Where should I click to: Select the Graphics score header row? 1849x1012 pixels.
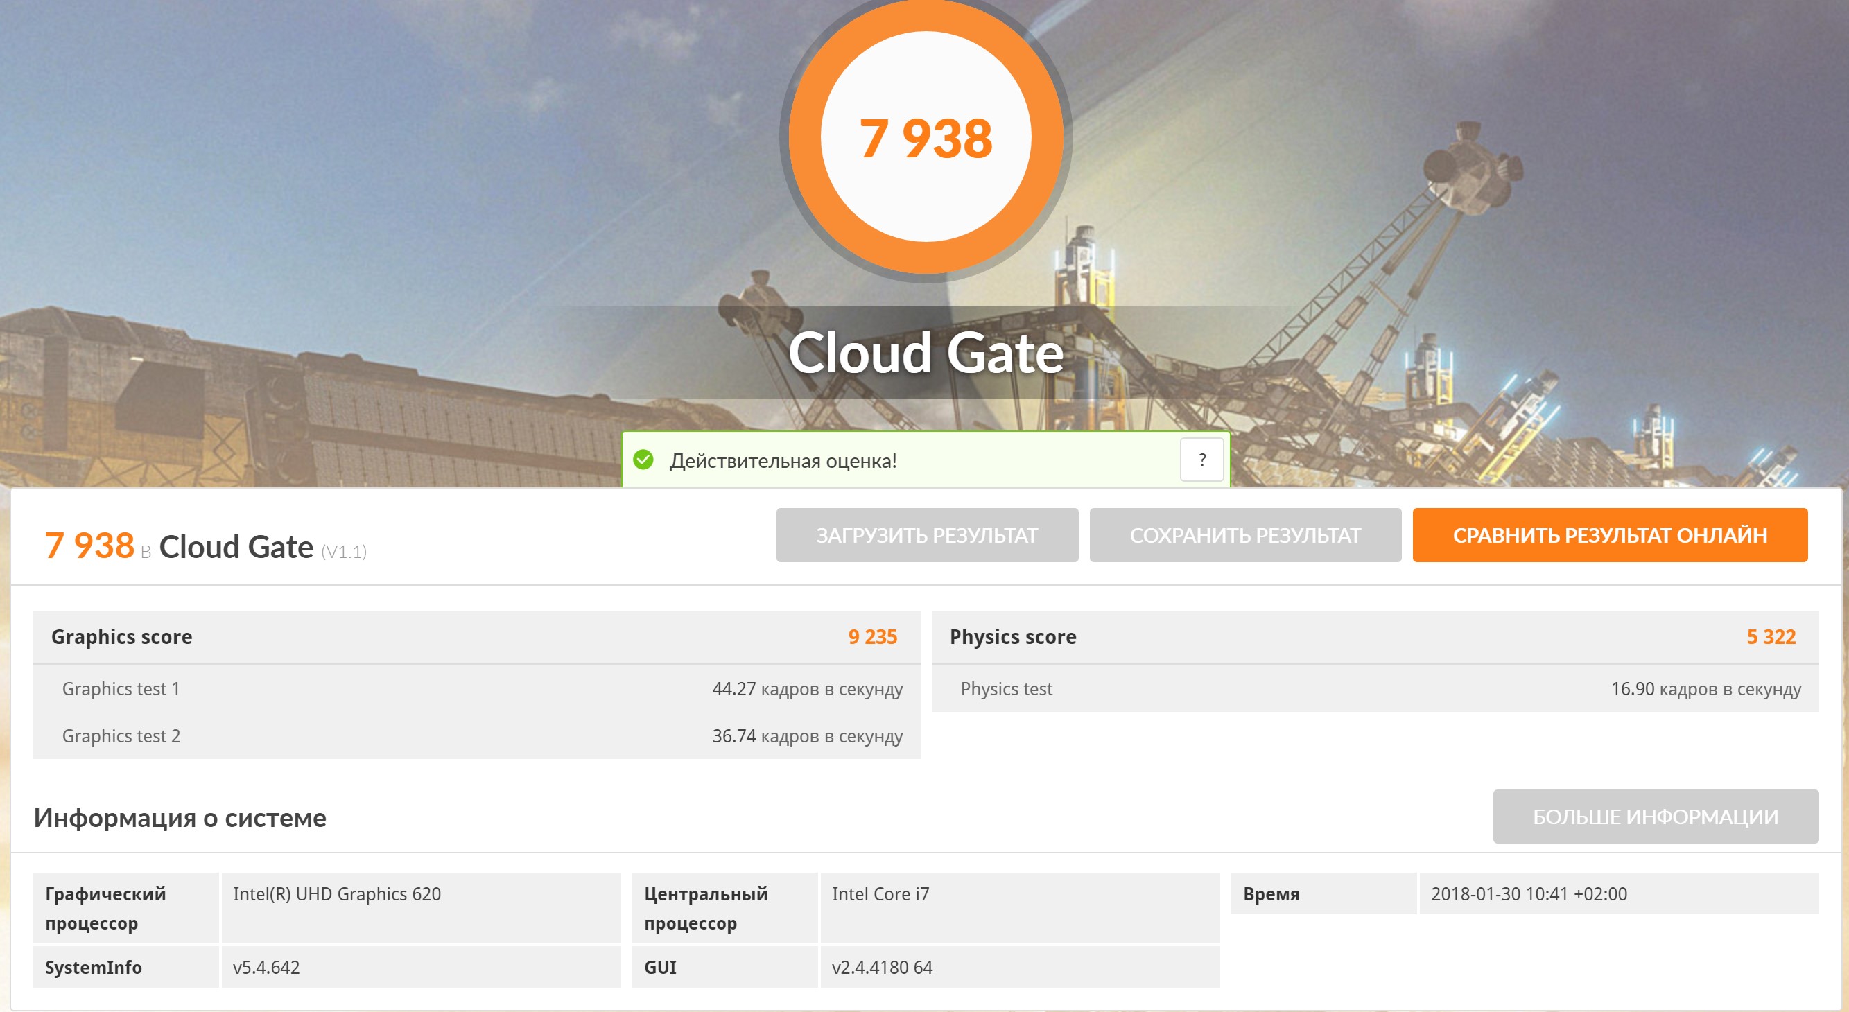pos(476,637)
